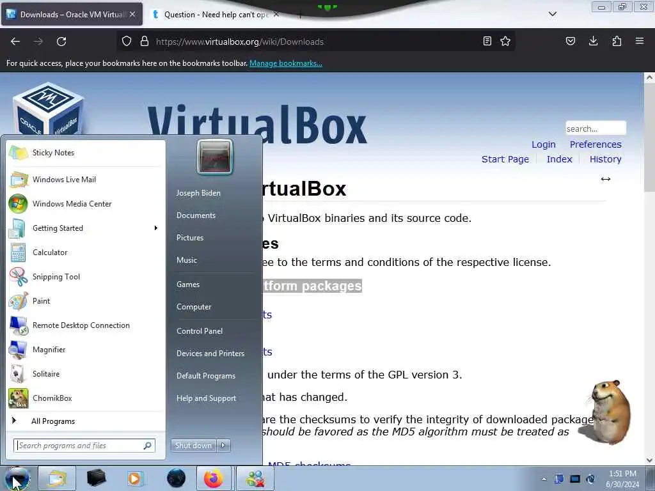Open media player taskbar icon
This screenshot has width=655, height=491.
(136, 478)
